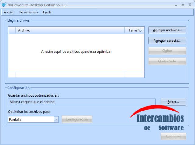Click the 'Arrastre aquí los archivos' drop area text

click(76, 51)
